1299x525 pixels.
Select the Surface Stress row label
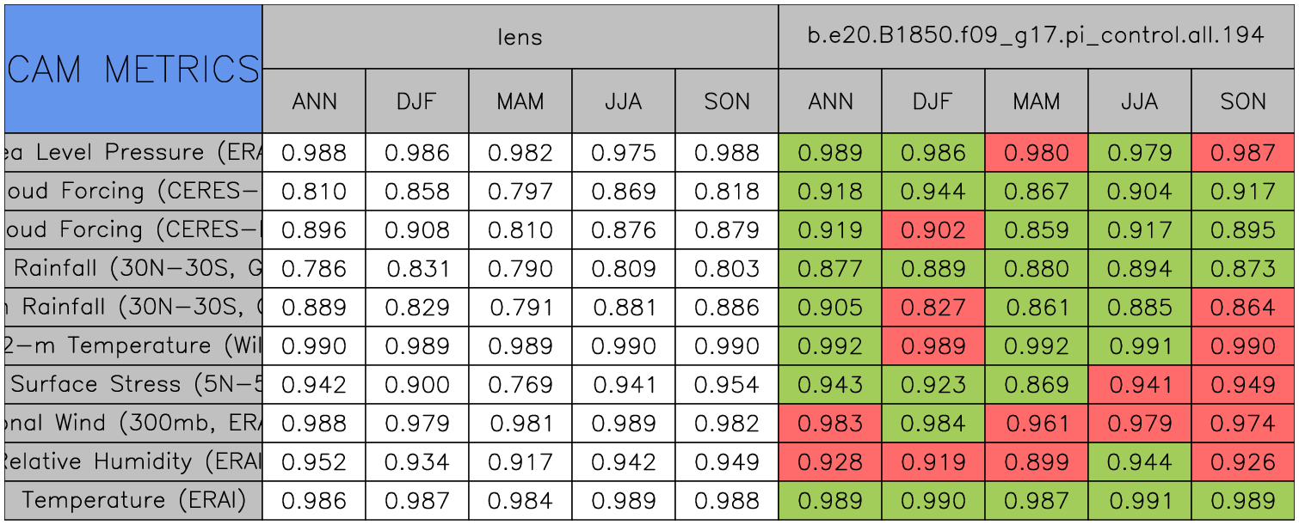coord(133,384)
